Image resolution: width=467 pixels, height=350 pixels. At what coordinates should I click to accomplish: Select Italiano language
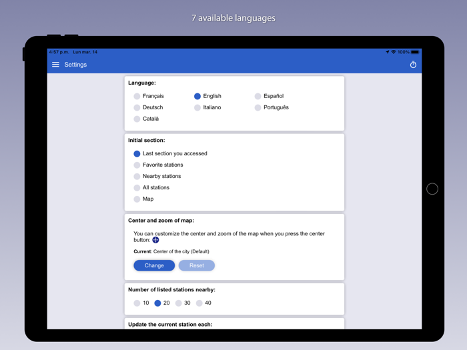[x=207, y=107]
